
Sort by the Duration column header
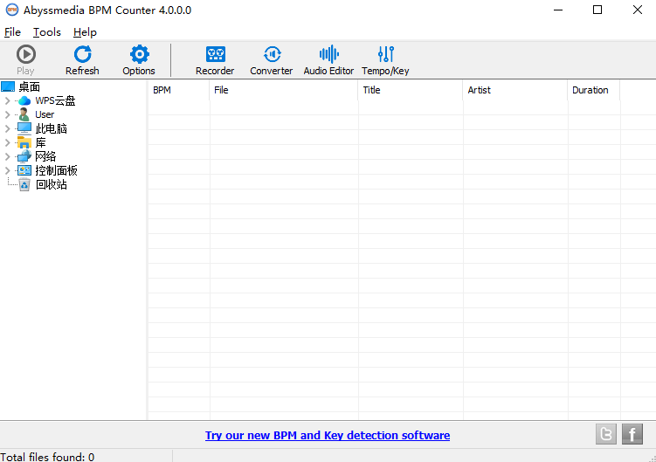click(x=594, y=90)
